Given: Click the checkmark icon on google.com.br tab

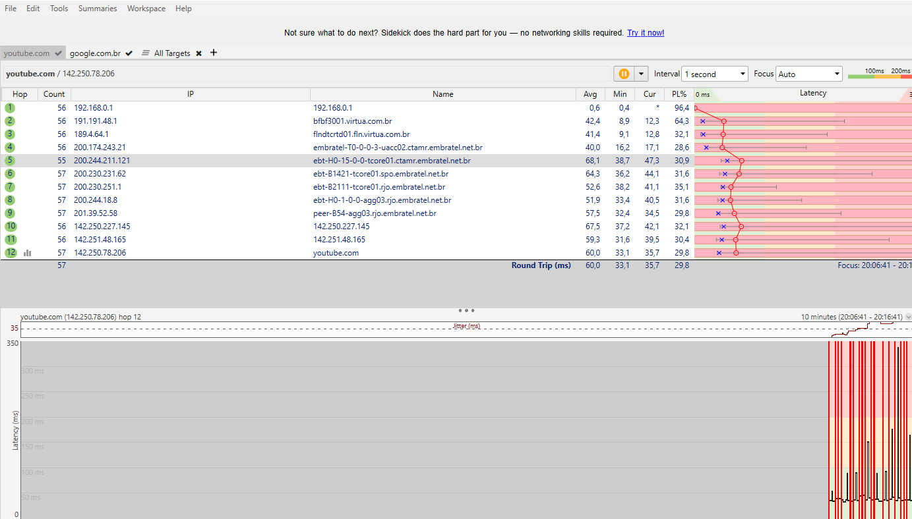Looking at the screenshot, I should (129, 53).
